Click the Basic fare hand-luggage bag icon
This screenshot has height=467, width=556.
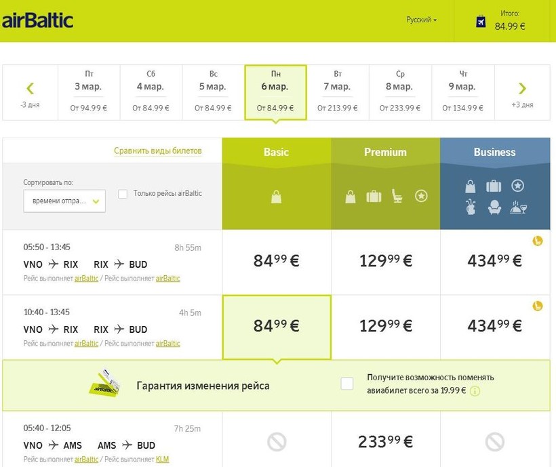point(276,197)
